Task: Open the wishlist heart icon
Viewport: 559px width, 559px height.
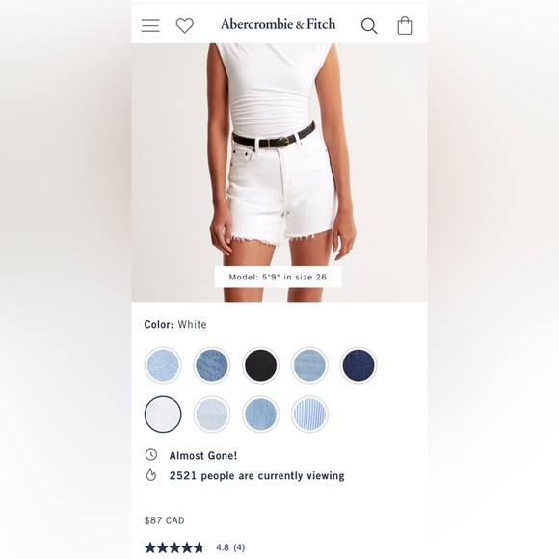Action: (x=185, y=26)
